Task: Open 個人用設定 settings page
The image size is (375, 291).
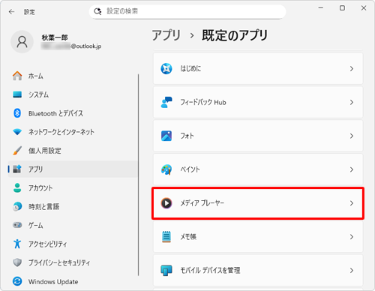Action: click(x=73, y=151)
